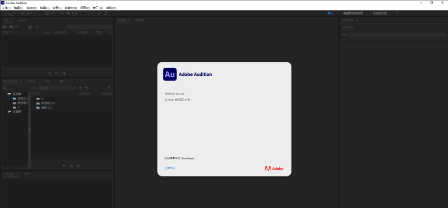Open the workspace menu beside 默认
The height and width of the screenshot is (208, 448).
(337, 13)
